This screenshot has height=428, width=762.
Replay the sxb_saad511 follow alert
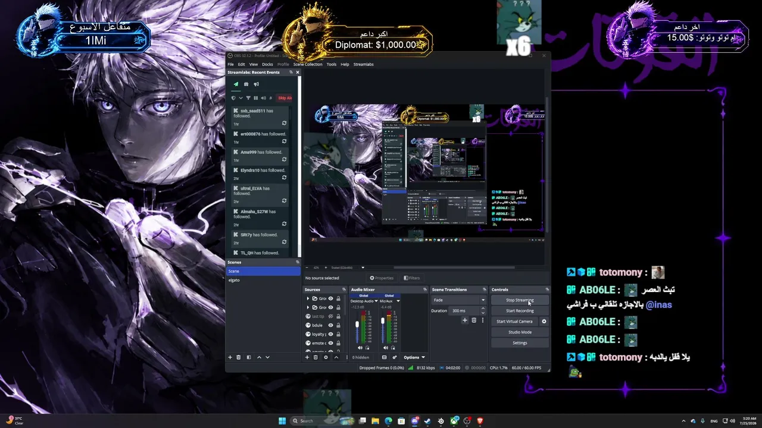284,124
